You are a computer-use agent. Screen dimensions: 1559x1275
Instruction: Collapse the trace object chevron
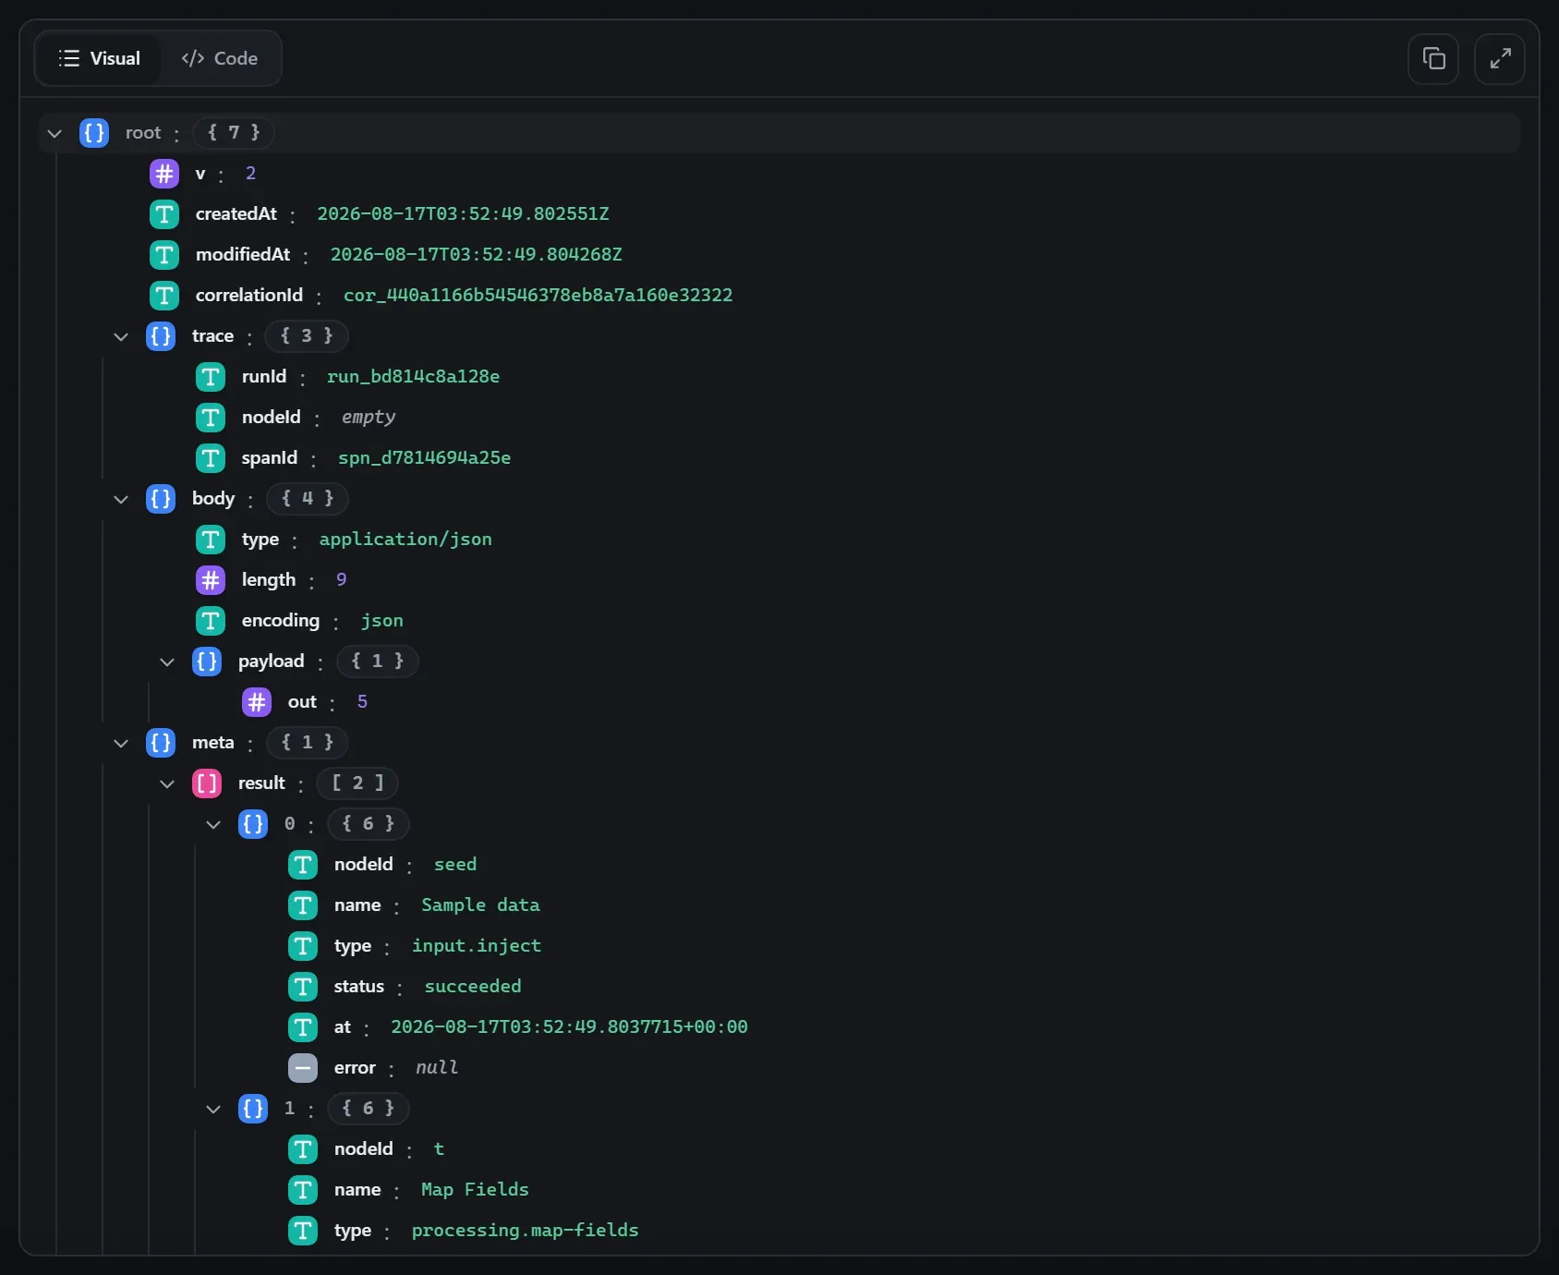121,336
